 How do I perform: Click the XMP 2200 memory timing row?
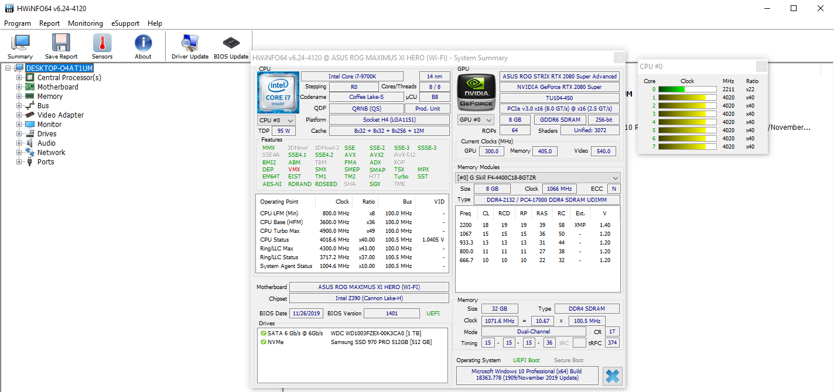tap(538, 225)
